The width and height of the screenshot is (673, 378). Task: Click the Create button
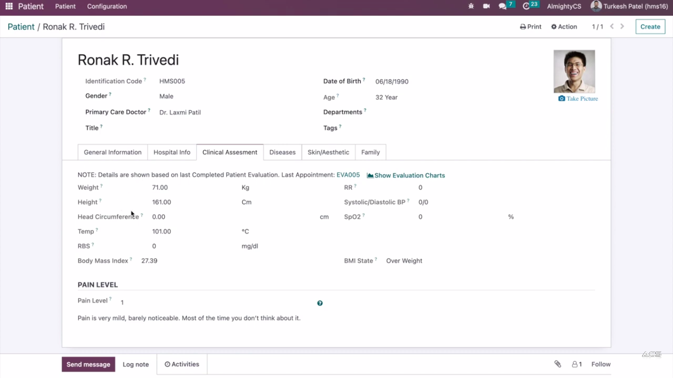pyautogui.click(x=650, y=27)
